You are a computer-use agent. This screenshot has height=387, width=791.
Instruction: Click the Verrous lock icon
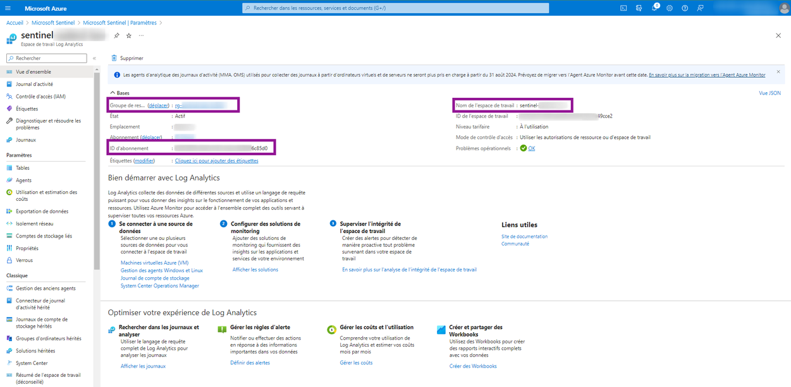pyautogui.click(x=9, y=260)
